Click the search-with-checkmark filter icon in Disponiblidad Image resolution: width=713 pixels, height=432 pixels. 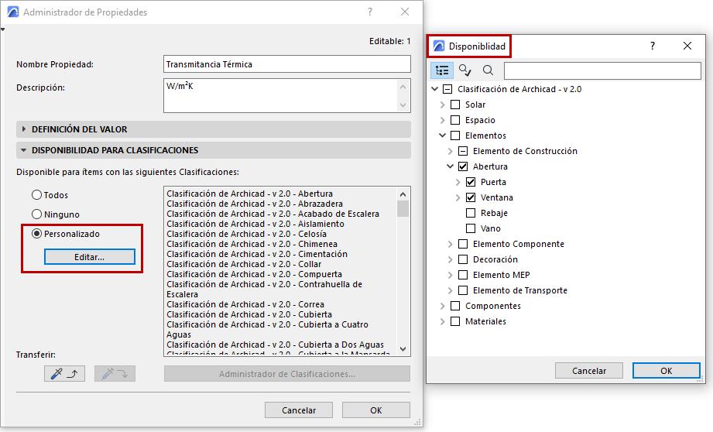464,70
